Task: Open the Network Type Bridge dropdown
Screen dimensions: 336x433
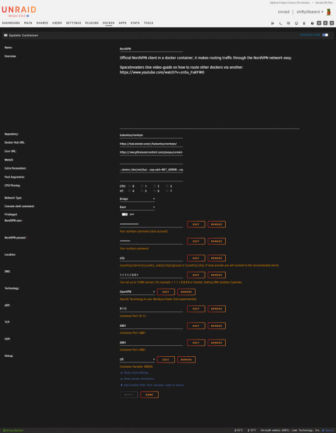Action: (x=137, y=199)
